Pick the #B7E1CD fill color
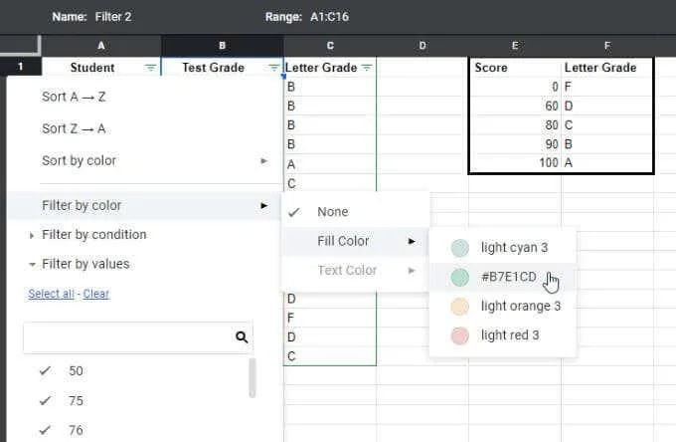This screenshot has height=442, width=676. (x=503, y=277)
